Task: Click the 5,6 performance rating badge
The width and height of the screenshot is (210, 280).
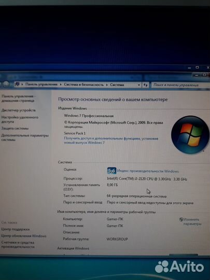Action: click(x=111, y=171)
